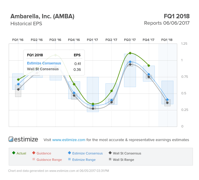199x180 pixels.
Task: Click the 0.36 value in the tooltip
Action: coord(77,69)
